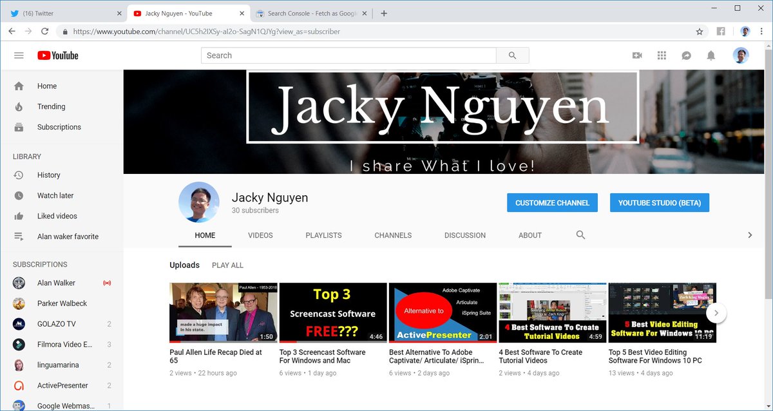Image resolution: width=773 pixels, height=411 pixels.
Task: Switch to the Search Console tab
Action: [x=312, y=13]
